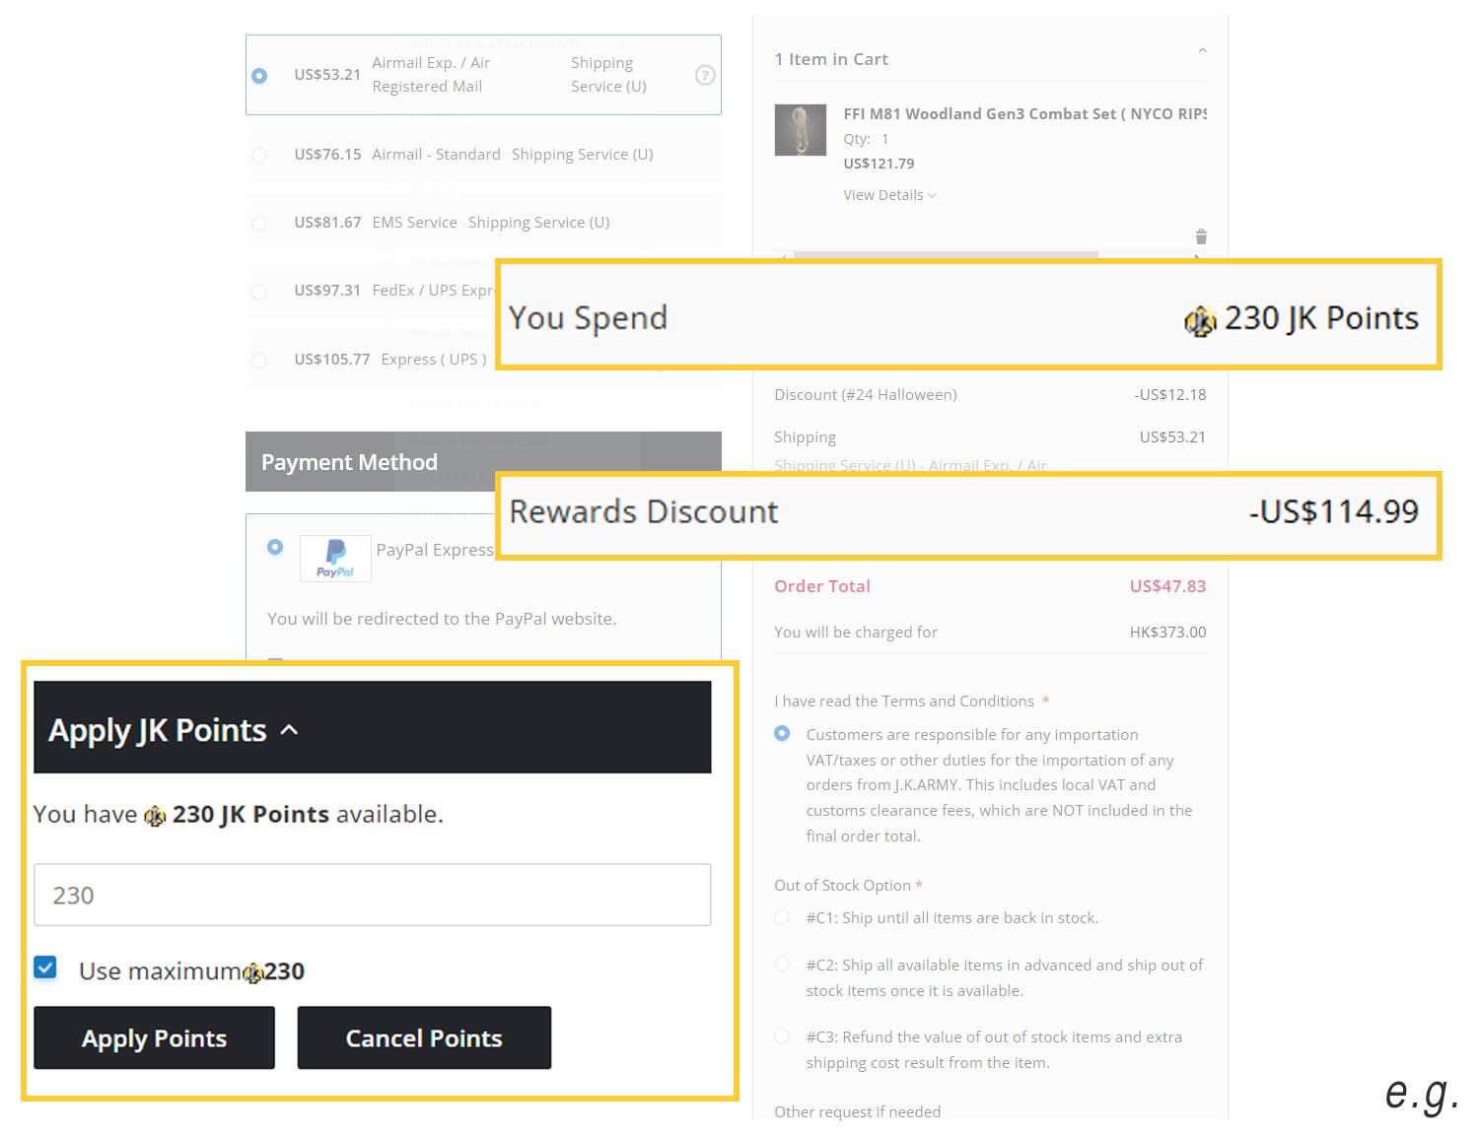Click the JK Points coin in You Spend

tap(1199, 320)
